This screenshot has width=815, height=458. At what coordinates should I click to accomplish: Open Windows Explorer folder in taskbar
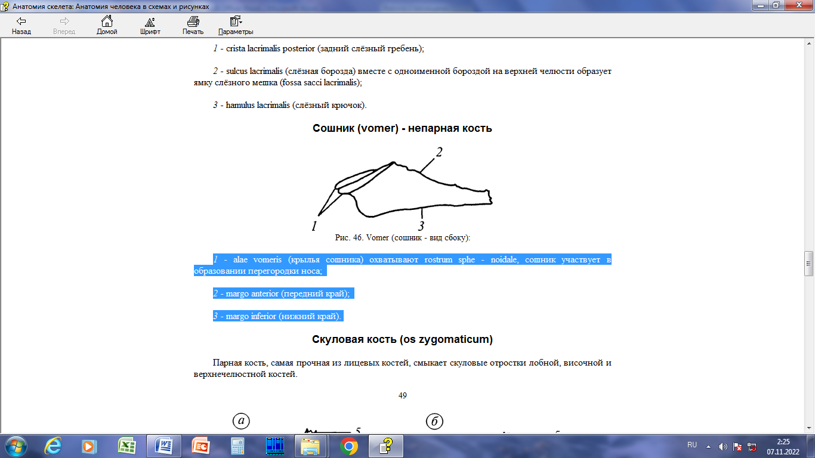tap(311, 445)
